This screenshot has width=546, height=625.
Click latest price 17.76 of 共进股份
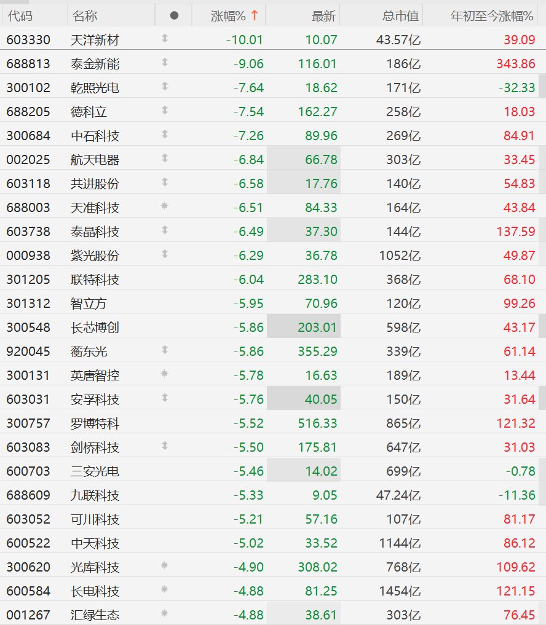pyautogui.click(x=321, y=183)
